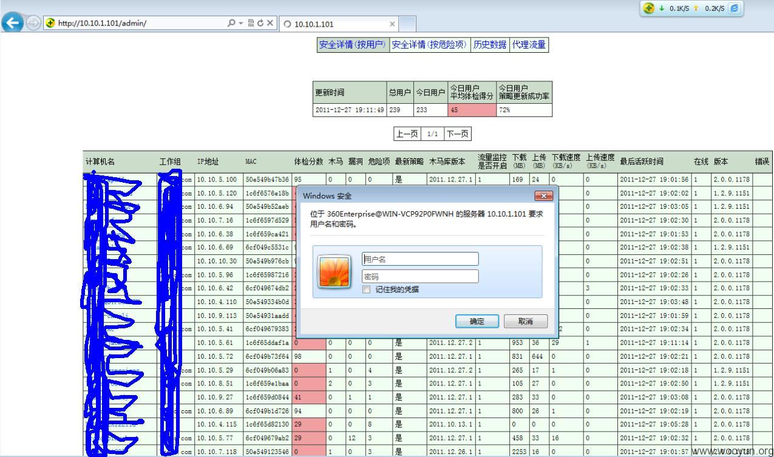Click the compatibility view icon in the address bar
This screenshot has width=774, height=457.
tap(250, 24)
